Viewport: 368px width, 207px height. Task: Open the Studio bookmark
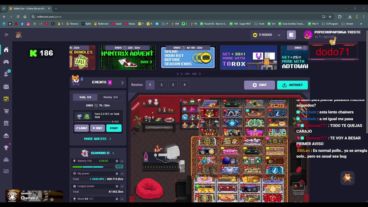pyautogui.click(x=130, y=24)
